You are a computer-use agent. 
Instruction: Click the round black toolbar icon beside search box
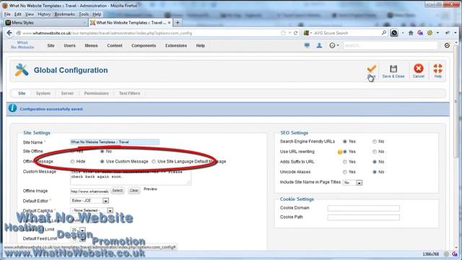(x=394, y=33)
